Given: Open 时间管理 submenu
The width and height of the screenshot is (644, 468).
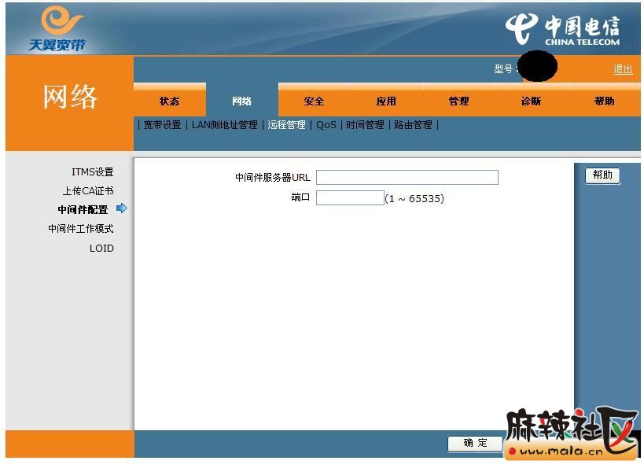Looking at the screenshot, I should click(365, 125).
